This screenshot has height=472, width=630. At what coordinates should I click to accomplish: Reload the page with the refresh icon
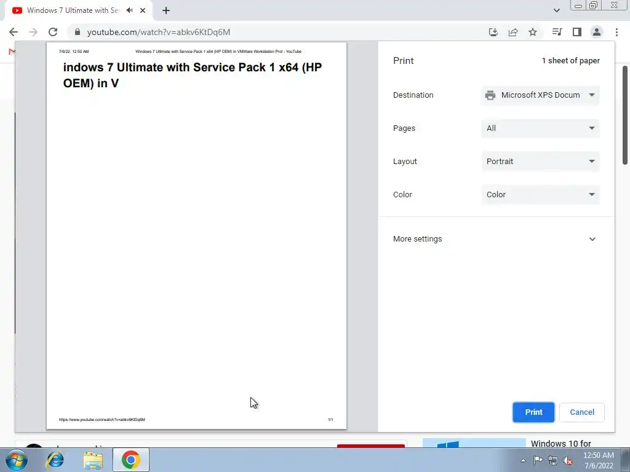53,32
